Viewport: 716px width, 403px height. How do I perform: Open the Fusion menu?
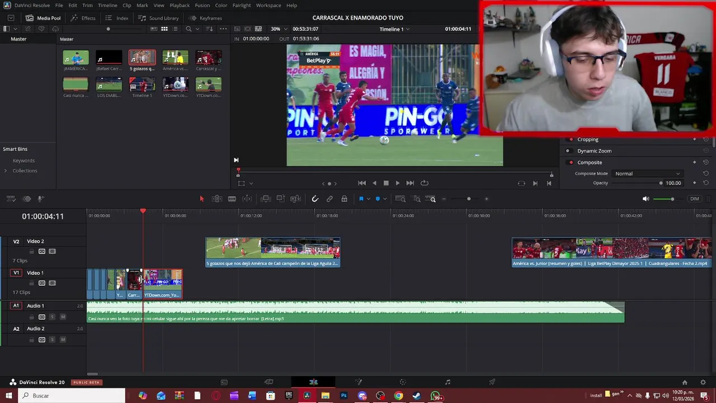click(202, 5)
